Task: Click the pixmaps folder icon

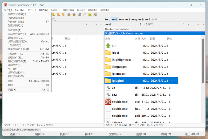Action: pos(108,74)
